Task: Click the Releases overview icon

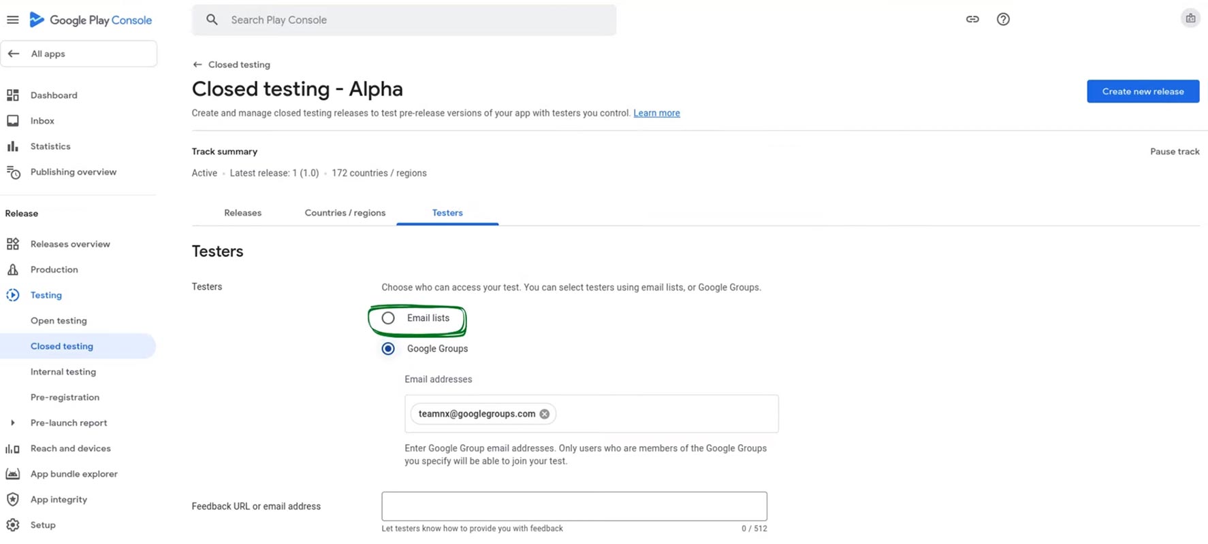Action: click(13, 244)
